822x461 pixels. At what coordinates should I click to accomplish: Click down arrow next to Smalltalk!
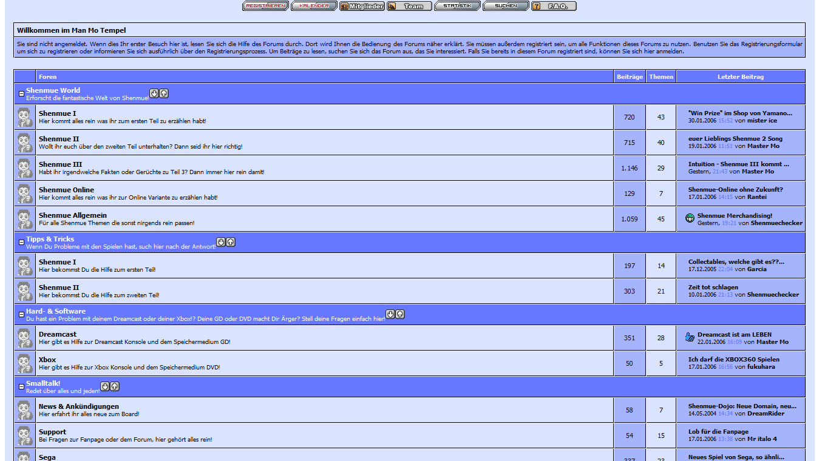coord(105,386)
